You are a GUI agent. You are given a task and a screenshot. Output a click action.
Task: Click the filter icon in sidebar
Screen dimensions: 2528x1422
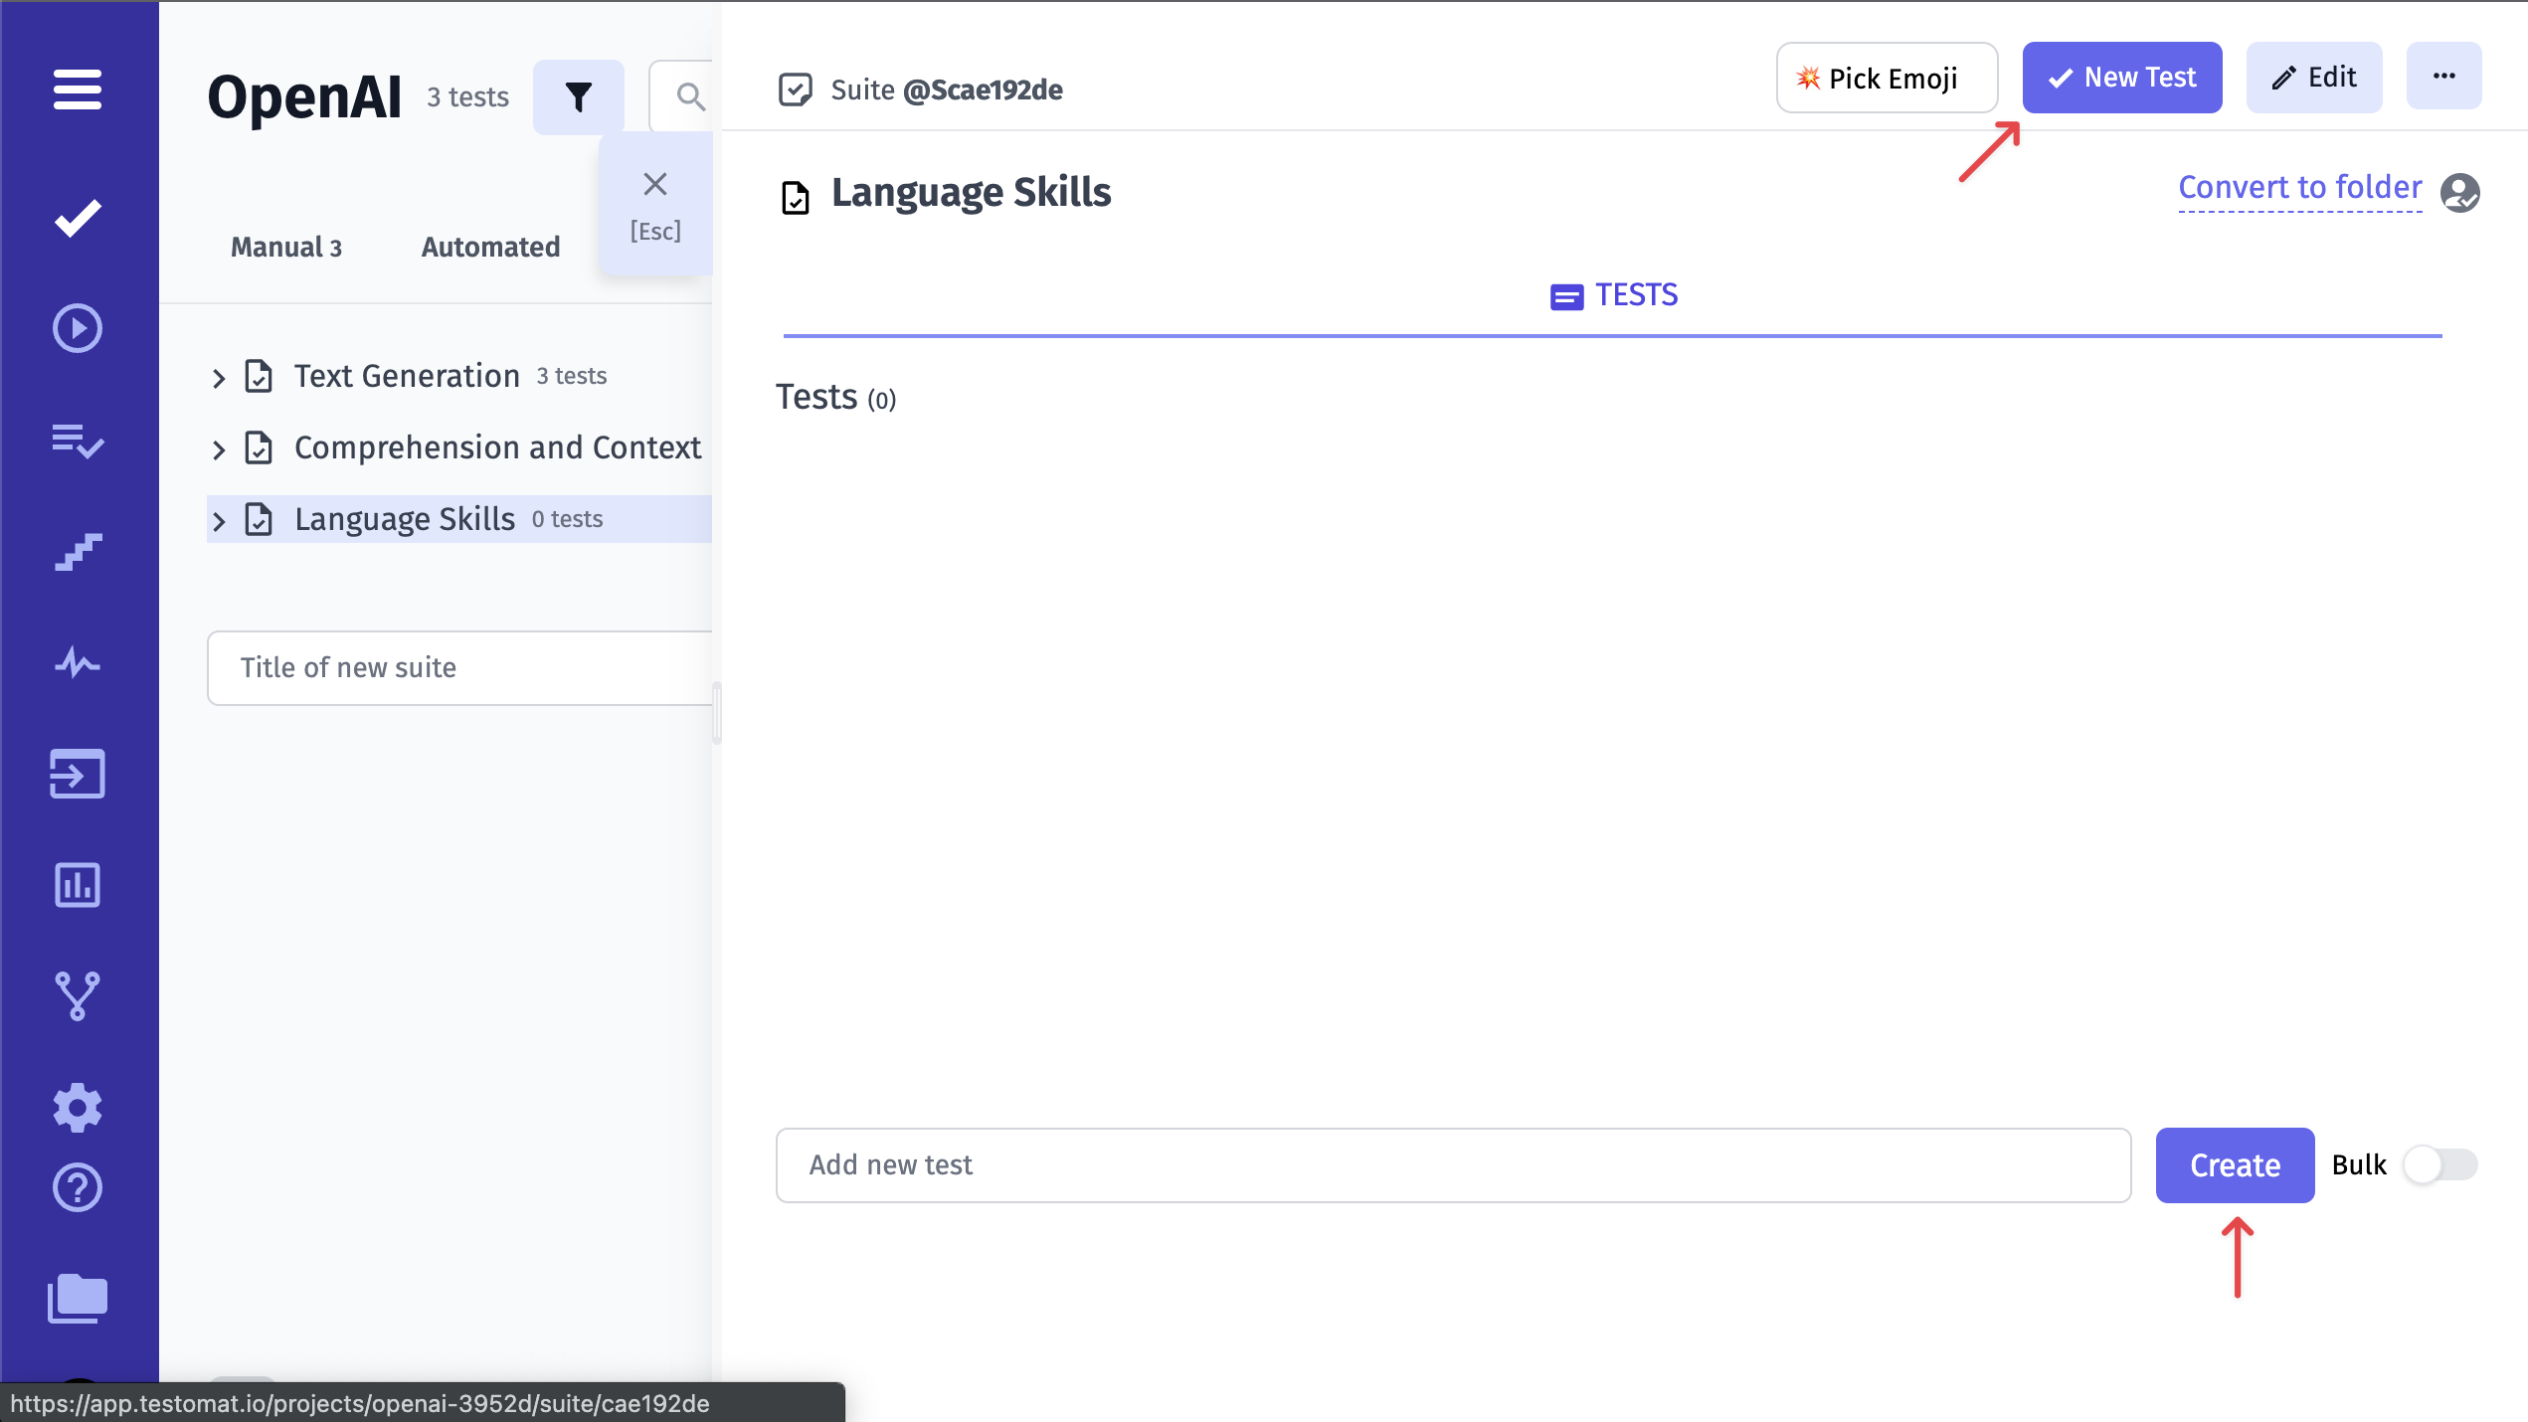click(x=578, y=95)
